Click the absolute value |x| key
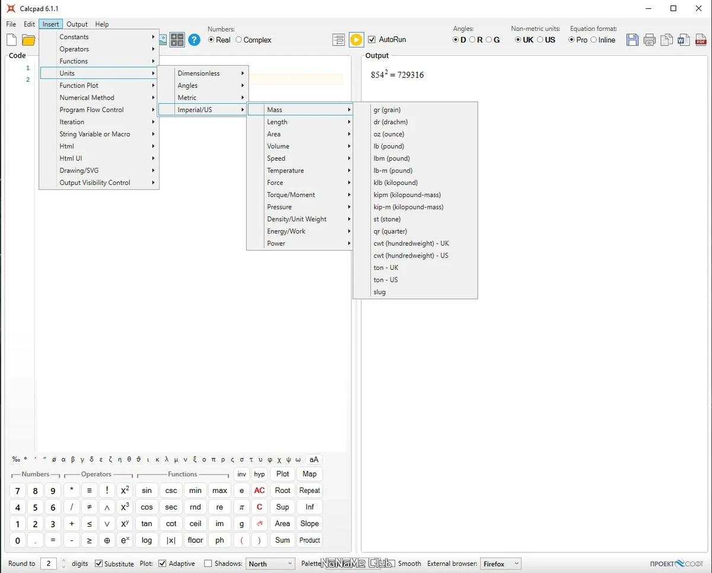Viewport: 712px width, 573px height. click(x=171, y=540)
